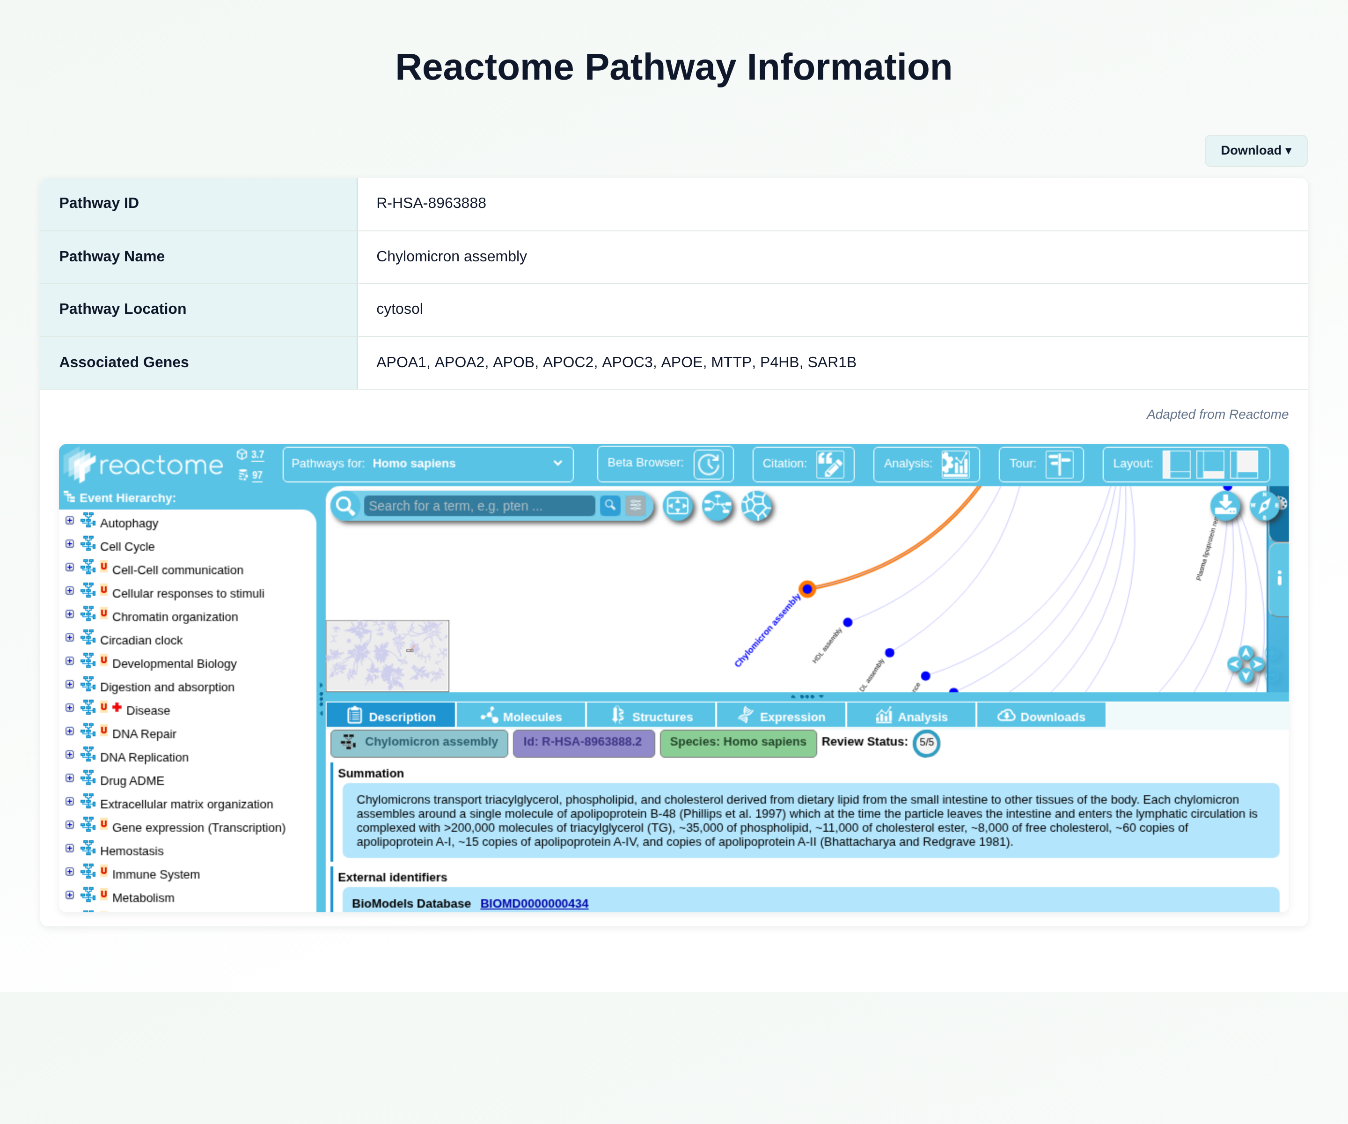Screen dimensions: 1348x1124
Task: Switch to the Expression tab
Action: 781,716
